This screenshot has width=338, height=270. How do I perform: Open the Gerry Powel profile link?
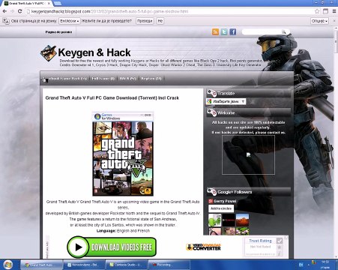(x=225, y=201)
